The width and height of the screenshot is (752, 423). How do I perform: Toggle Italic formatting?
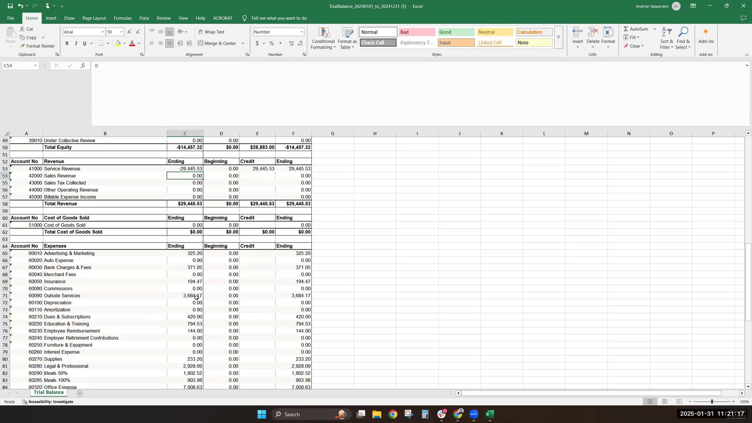click(x=76, y=43)
